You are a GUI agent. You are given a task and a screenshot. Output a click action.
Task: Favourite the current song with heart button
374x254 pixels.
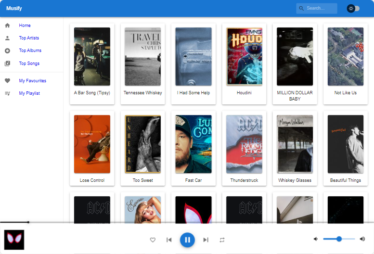[x=153, y=240]
